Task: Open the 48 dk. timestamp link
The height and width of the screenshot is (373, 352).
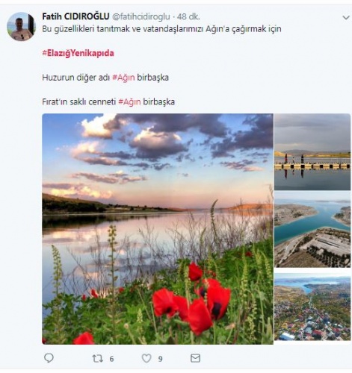Action: pyautogui.click(x=188, y=16)
